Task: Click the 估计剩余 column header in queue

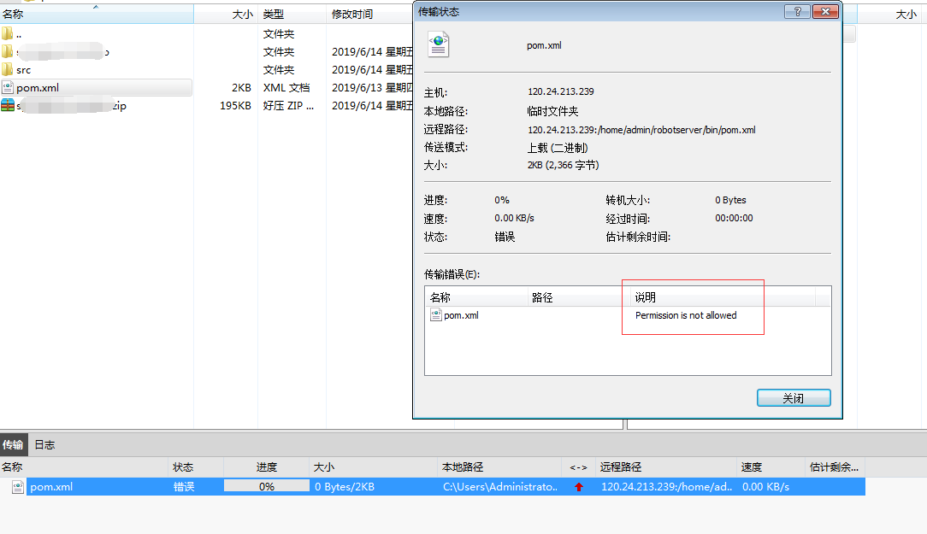Action: [835, 467]
